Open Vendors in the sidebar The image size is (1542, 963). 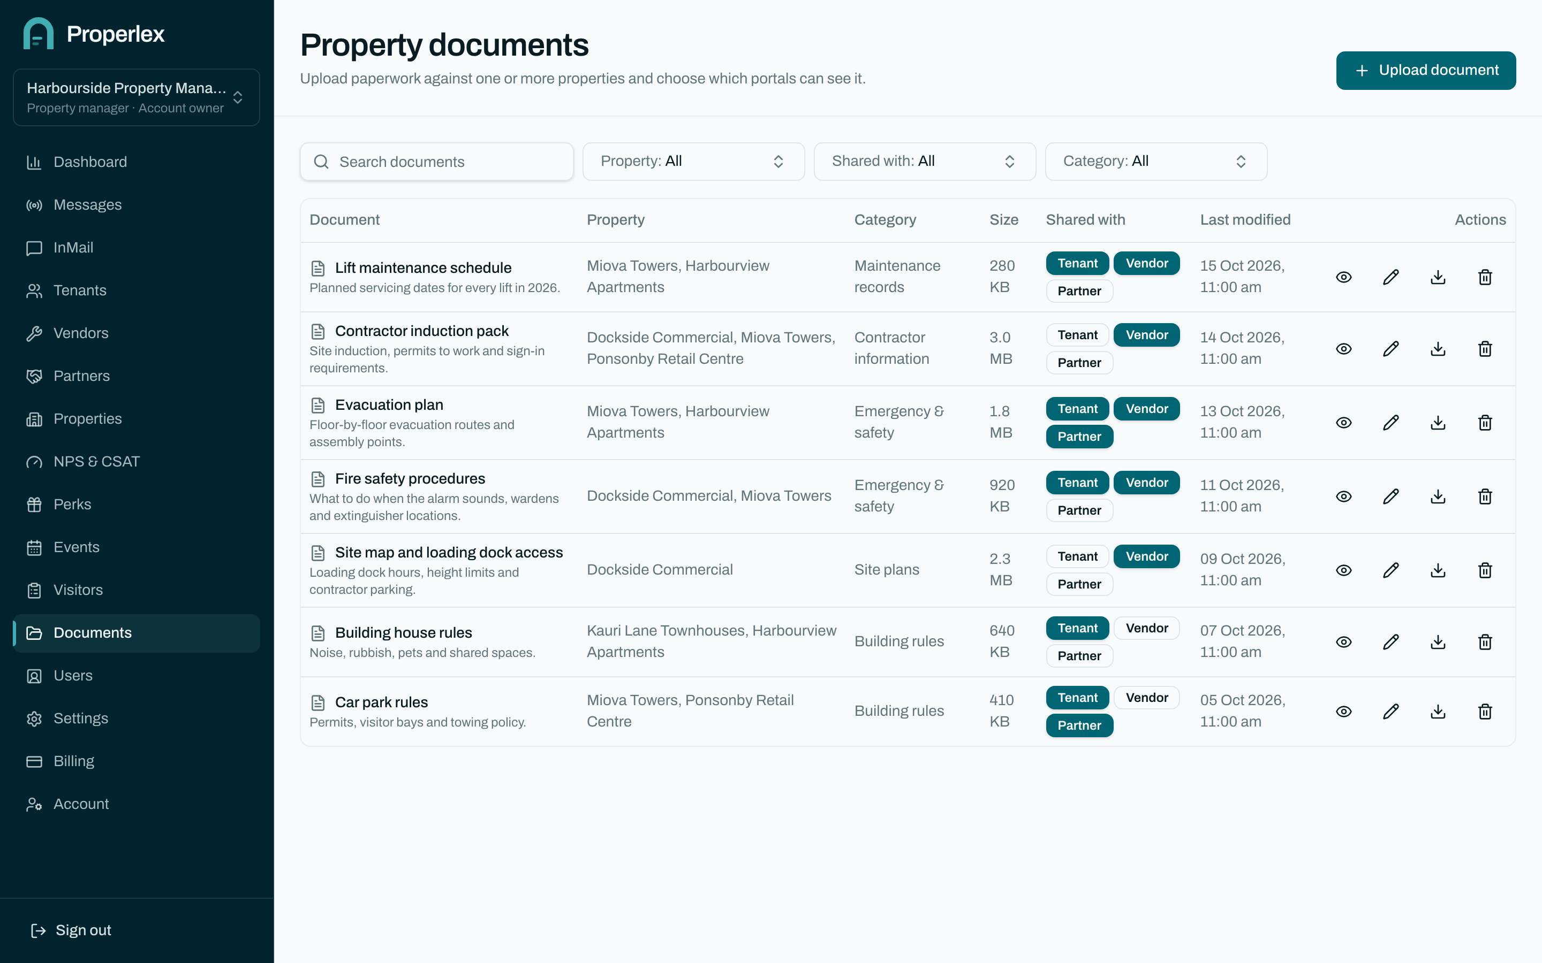pos(137,333)
